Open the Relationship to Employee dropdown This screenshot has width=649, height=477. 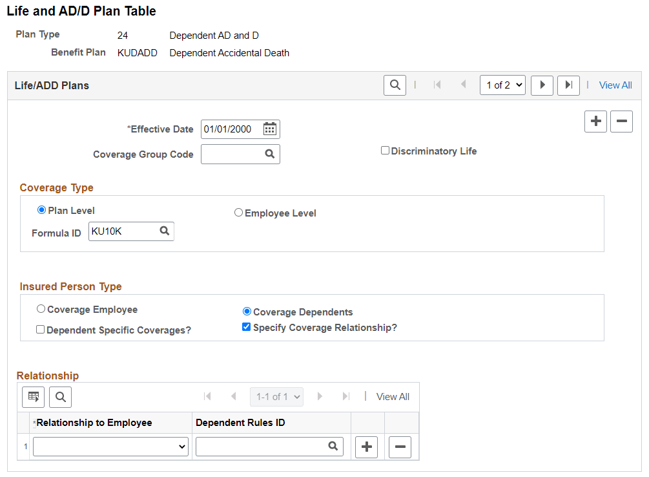110,446
